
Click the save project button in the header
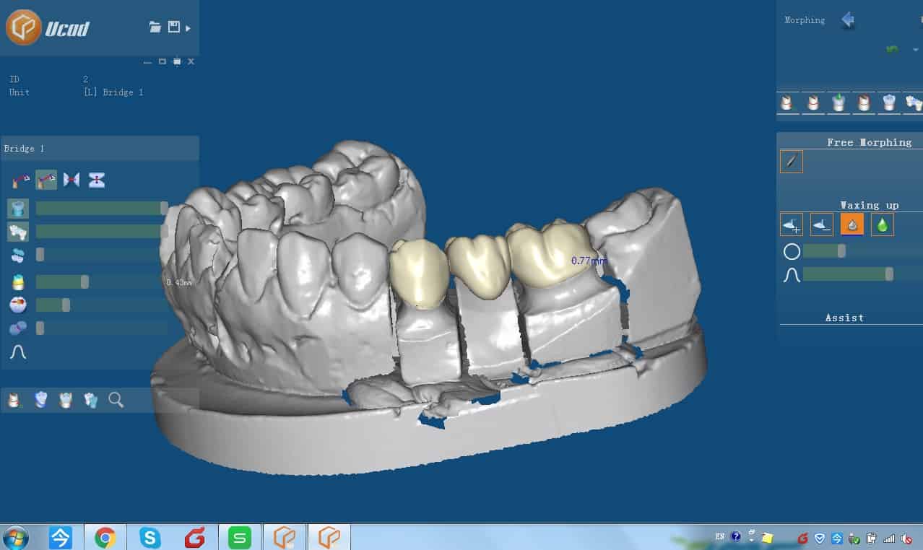pyautogui.click(x=173, y=27)
